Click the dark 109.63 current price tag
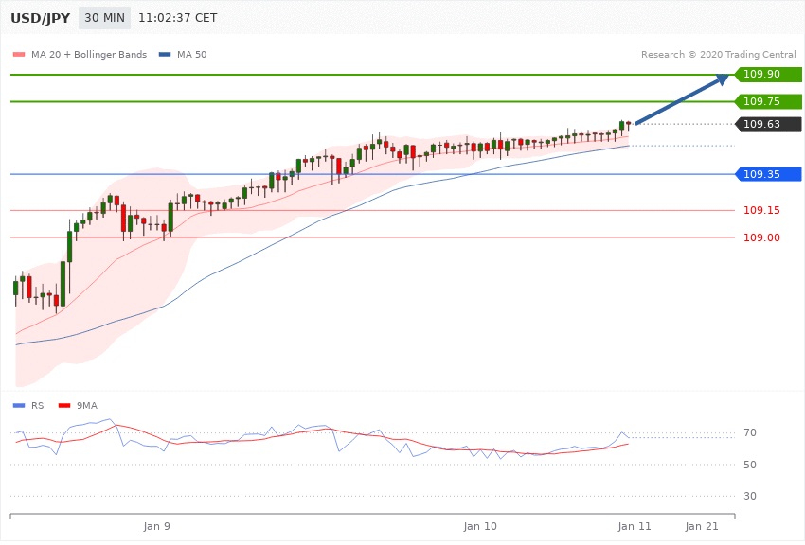 tap(767, 124)
